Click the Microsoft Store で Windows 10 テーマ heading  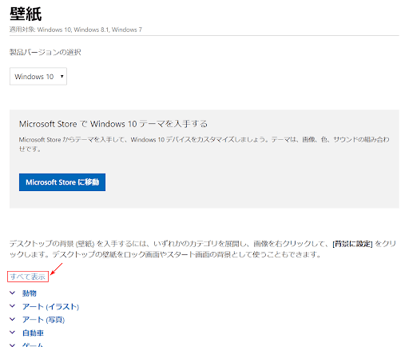[113, 124]
